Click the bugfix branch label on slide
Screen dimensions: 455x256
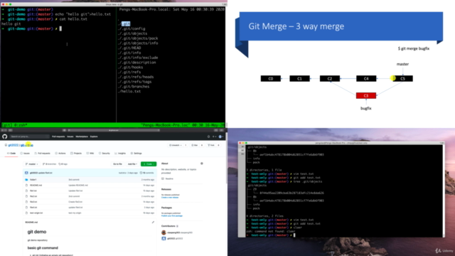pyautogui.click(x=366, y=108)
